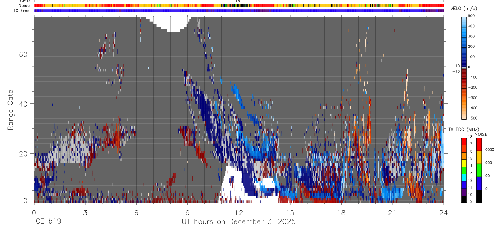Screen dimensions: 499x230
Task: Click the blue TX Freq strip above the plot
Action: [x=239, y=11]
